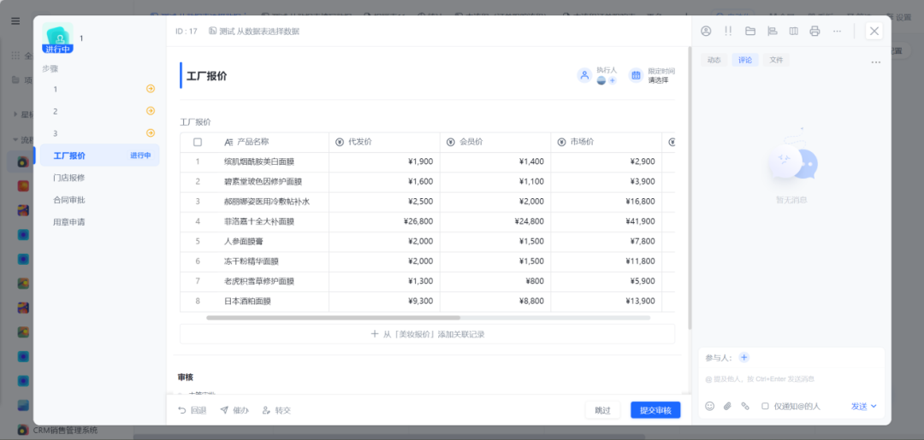
Task: Open the 请选择 deadline picker
Action: [658, 80]
